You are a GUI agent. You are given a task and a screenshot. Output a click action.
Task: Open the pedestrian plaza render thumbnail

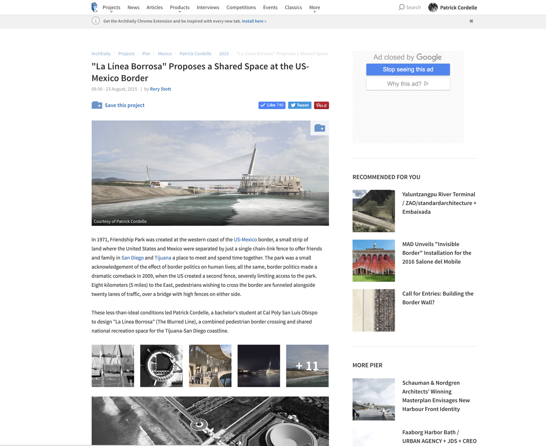click(x=210, y=366)
